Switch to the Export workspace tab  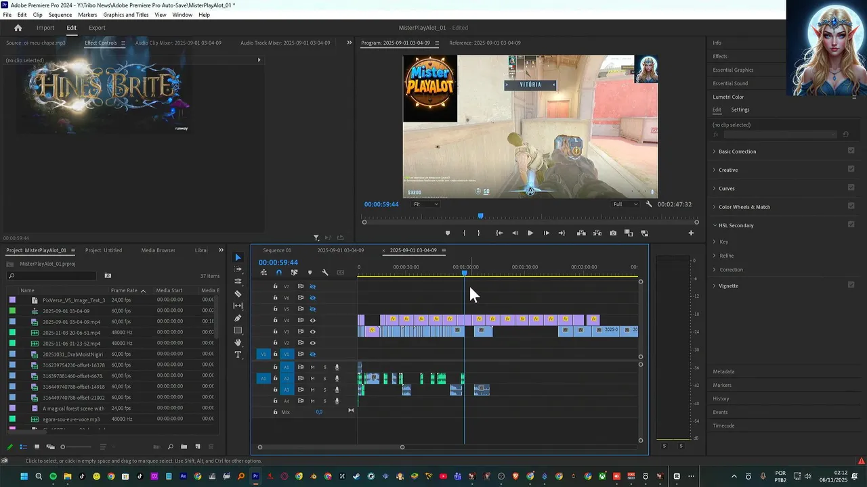(97, 28)
